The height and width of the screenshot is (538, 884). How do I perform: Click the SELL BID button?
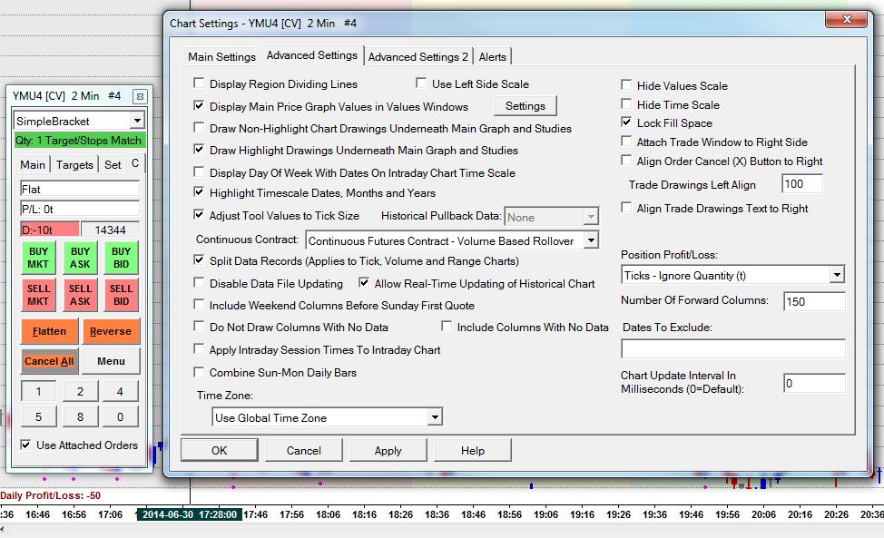[x=122, y=295]
